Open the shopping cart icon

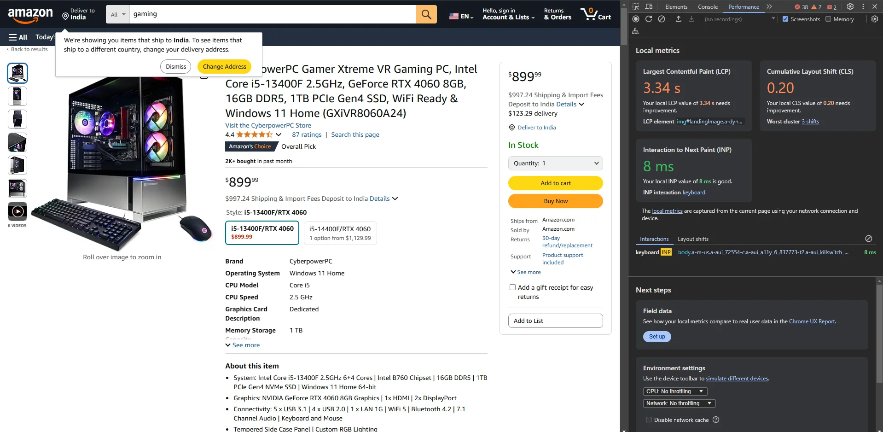click(x=596, y=14)
